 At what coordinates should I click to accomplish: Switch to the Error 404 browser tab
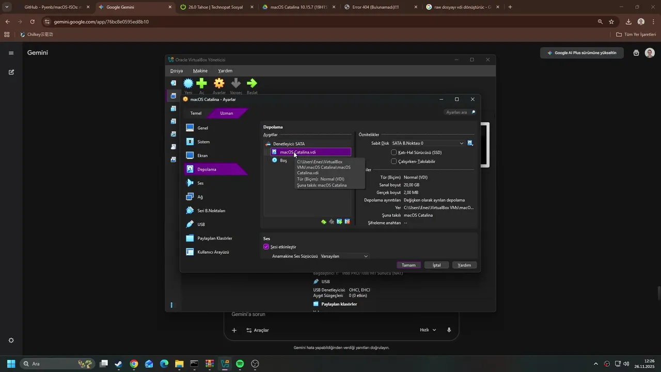click(381, 7)
